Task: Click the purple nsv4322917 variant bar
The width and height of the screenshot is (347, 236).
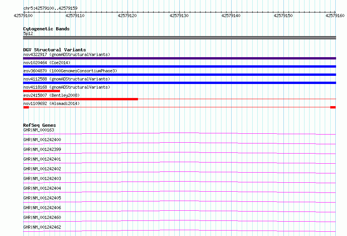Action: coord(179,58)
